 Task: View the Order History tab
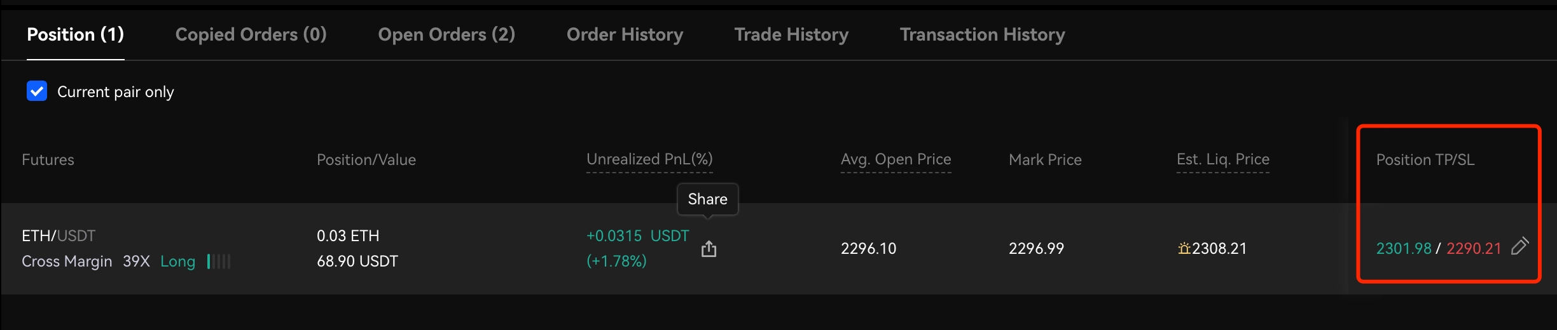625,34
